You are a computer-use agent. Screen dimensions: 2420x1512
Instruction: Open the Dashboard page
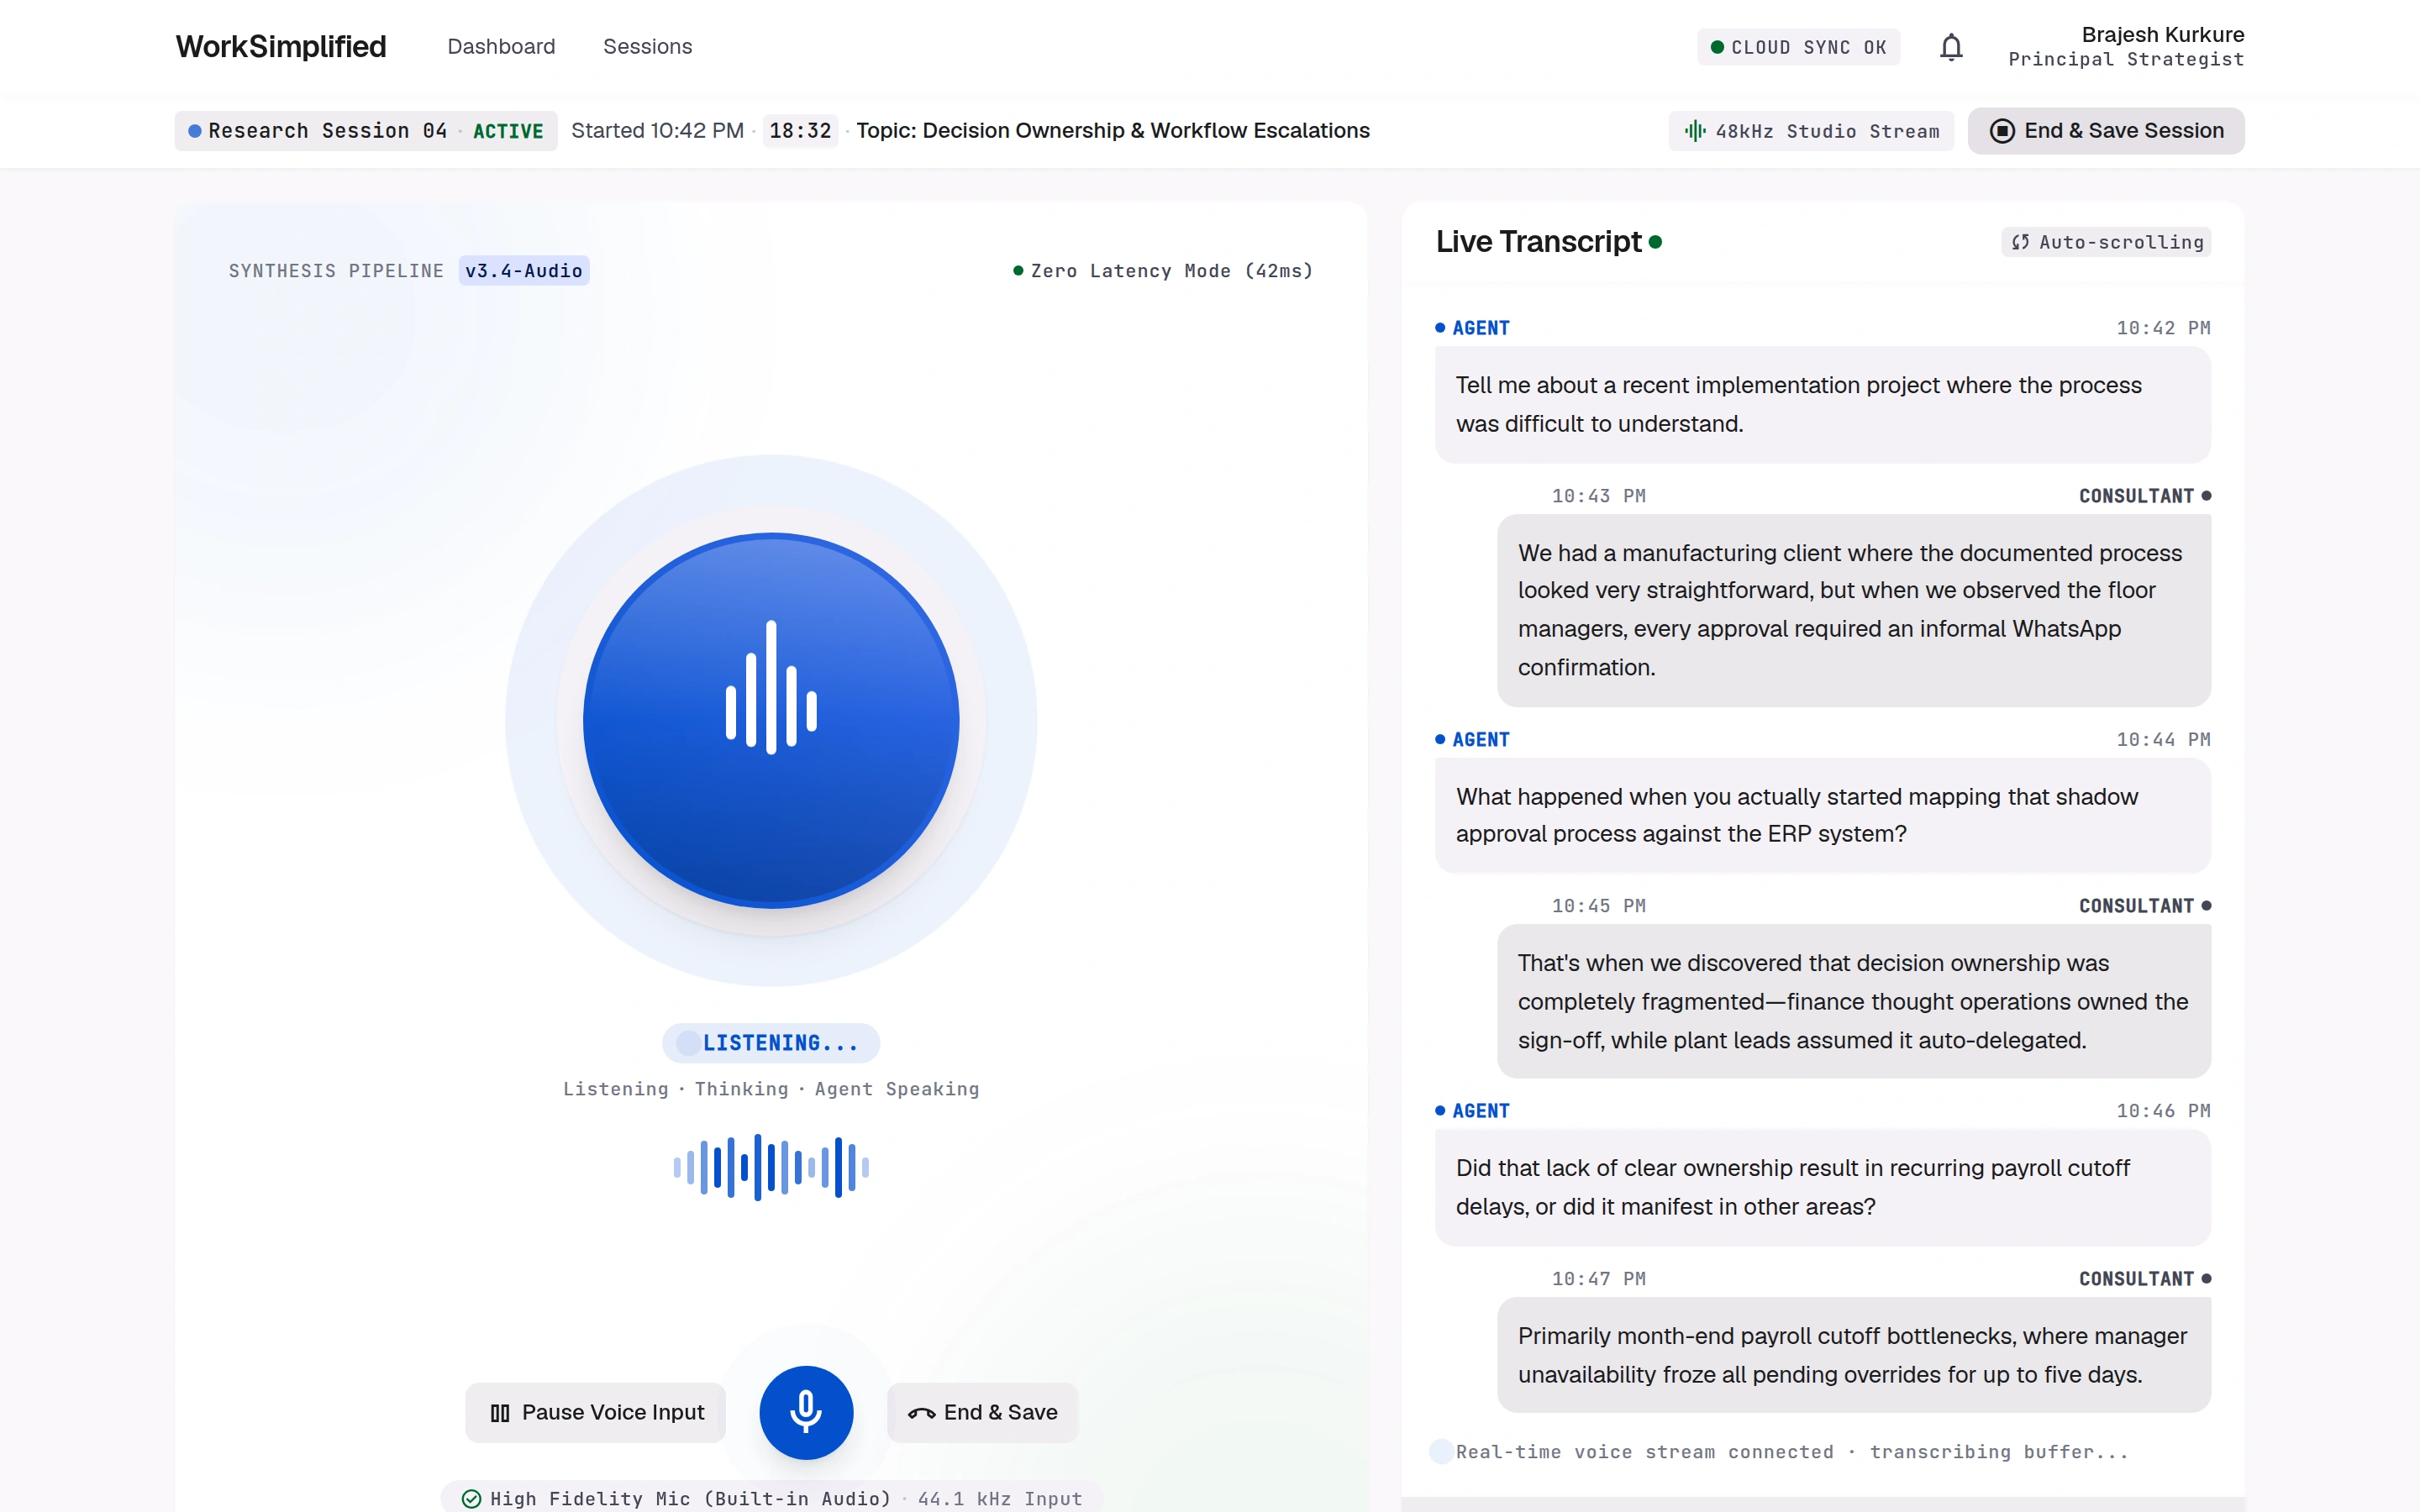[501, 47]
